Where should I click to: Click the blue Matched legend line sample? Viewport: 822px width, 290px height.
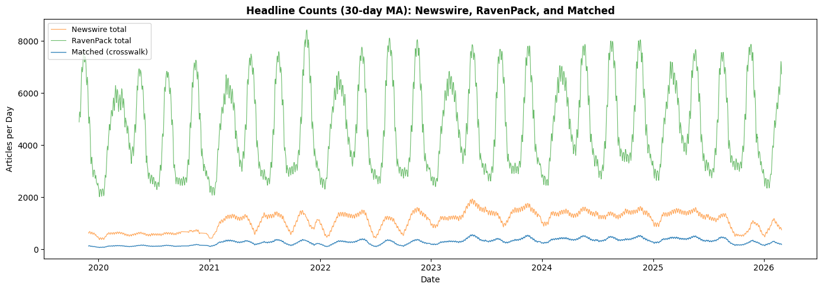[x=58, y=52]
